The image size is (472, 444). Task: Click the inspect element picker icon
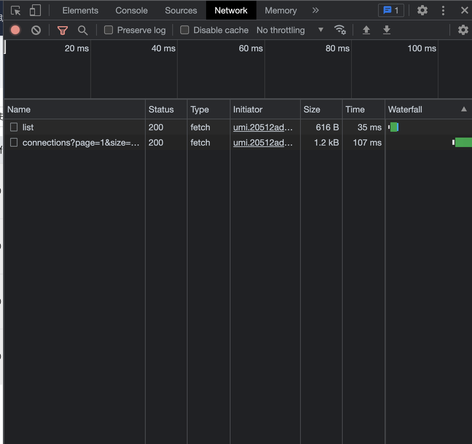click(16, 11)
